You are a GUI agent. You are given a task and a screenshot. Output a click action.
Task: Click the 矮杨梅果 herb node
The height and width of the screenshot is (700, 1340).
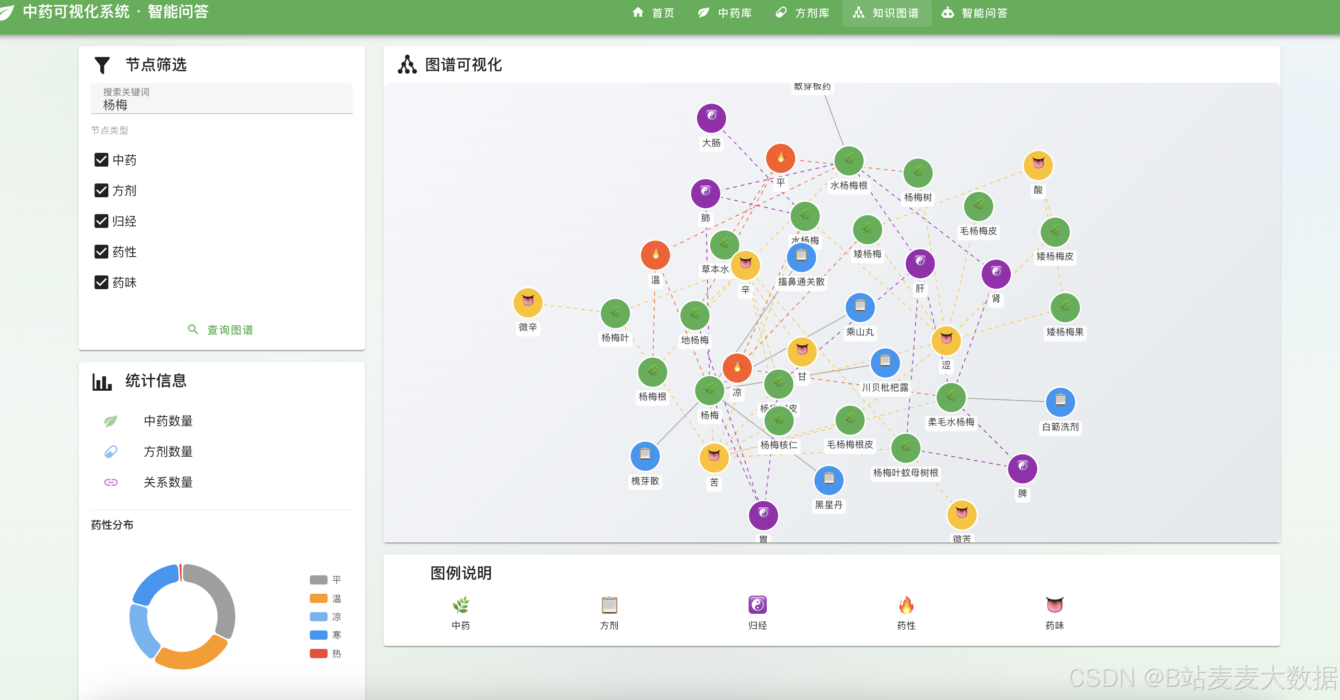point(1065,308)
